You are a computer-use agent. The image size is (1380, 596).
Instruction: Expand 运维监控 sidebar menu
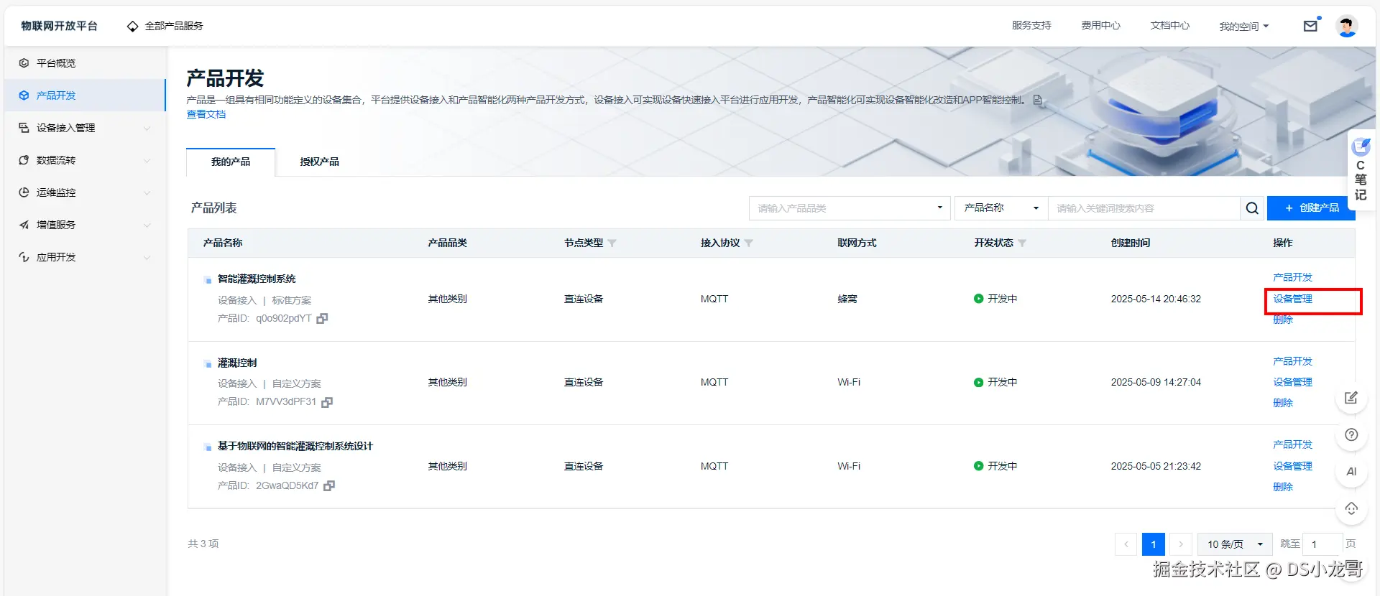pyautogui.click(x=85, y=192)
